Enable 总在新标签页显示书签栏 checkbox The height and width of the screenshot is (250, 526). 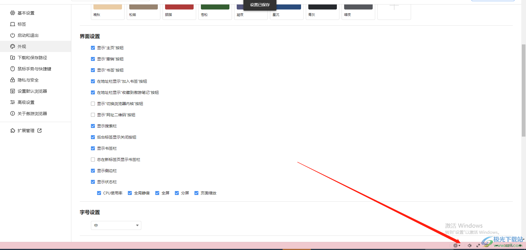point(93,159)
